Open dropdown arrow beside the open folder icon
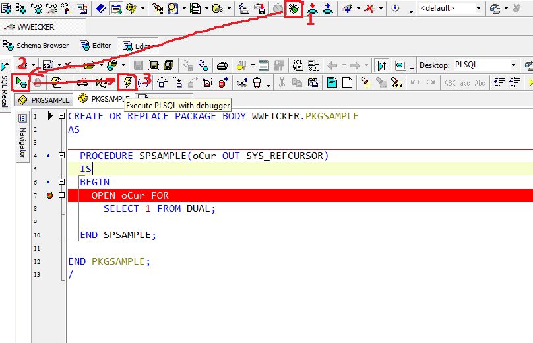Viewport: 533px width, 343px height. (101, 65)
